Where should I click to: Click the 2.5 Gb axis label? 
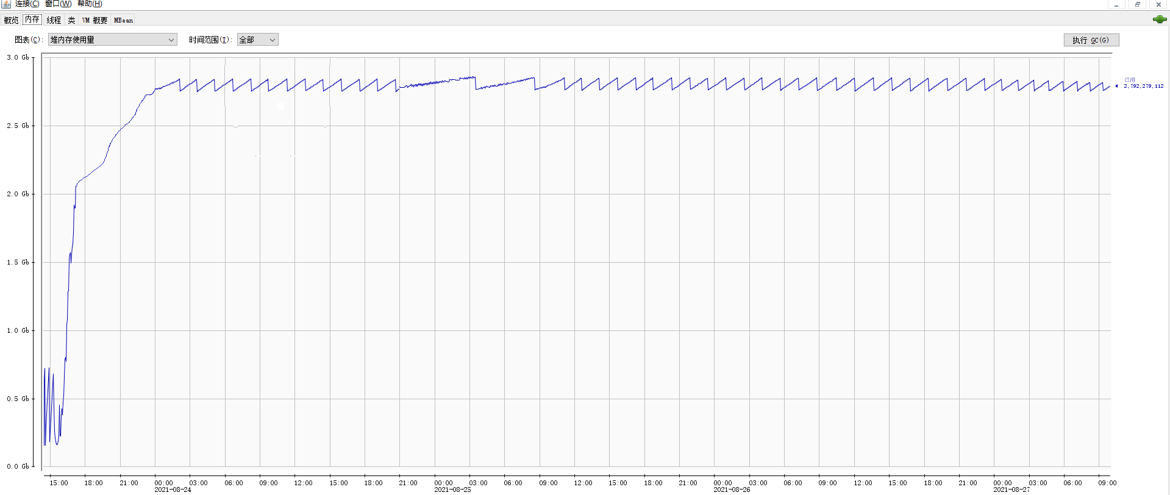coord(18,126)
